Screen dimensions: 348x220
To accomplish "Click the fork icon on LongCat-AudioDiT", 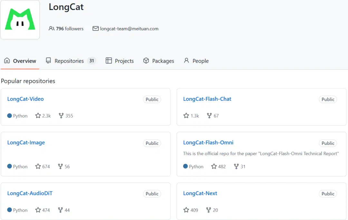I will click(x=60, y=210).
